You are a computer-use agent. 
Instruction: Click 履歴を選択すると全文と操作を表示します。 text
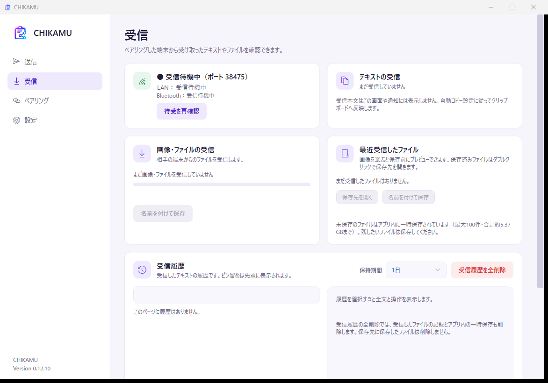pos(384,299)
